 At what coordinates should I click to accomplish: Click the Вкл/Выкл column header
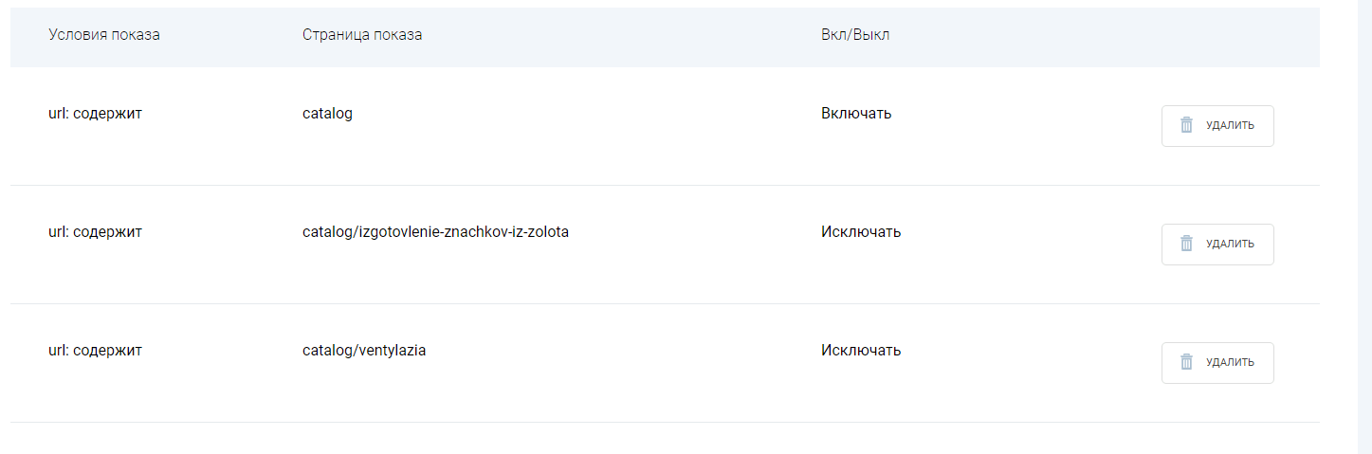855,35
